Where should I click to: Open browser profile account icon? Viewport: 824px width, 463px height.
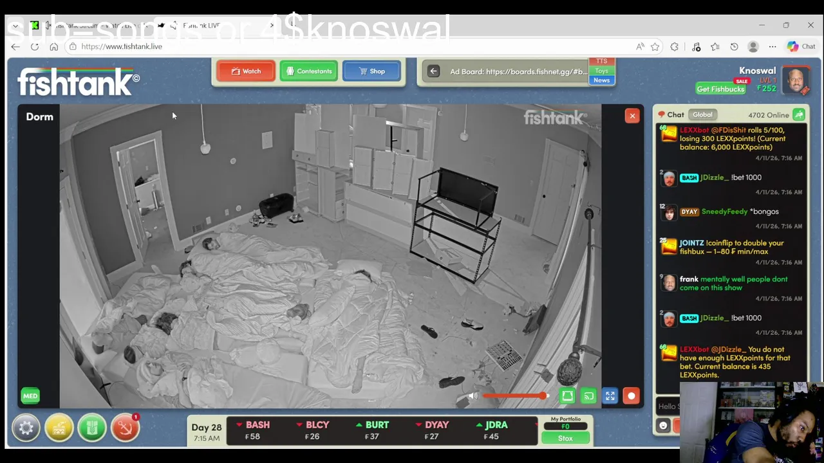pyautogui.click(x=753, y=46)
